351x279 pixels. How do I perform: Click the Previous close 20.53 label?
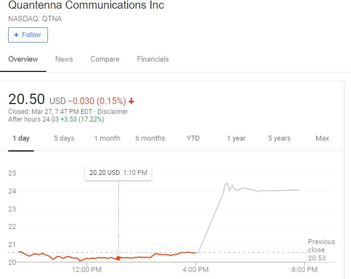(x=322, y=250)
